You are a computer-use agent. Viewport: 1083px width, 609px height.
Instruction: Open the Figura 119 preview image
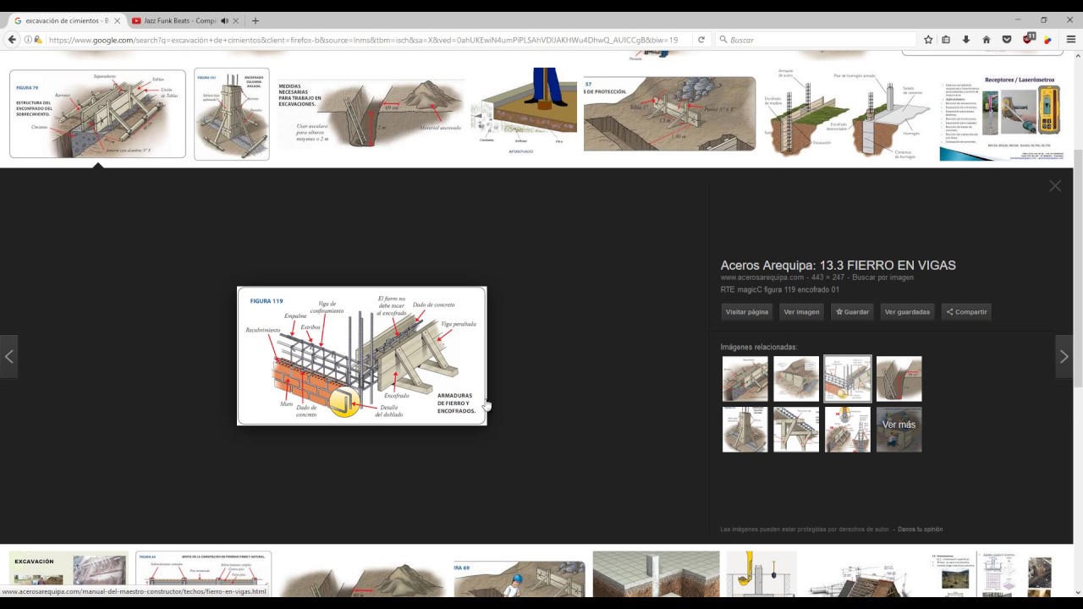[x=362, y=355]
